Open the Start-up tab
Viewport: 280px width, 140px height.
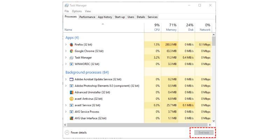(120, 17)
